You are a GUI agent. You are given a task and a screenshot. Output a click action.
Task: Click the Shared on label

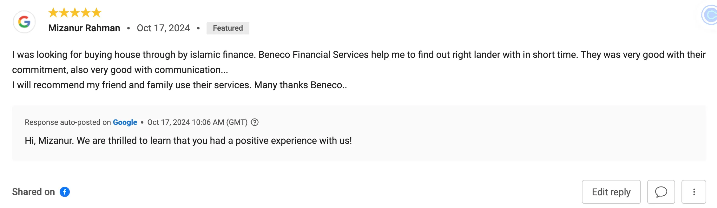click(33, 192)
